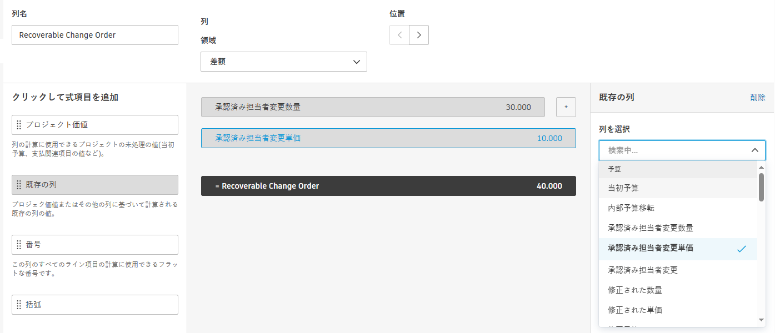775x333 pixels.
Task: Select 修正された数量 from the column list
Action: point(678,290)
